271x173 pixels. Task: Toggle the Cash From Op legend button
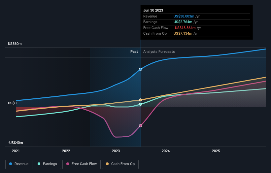click(x=120, y=164)
